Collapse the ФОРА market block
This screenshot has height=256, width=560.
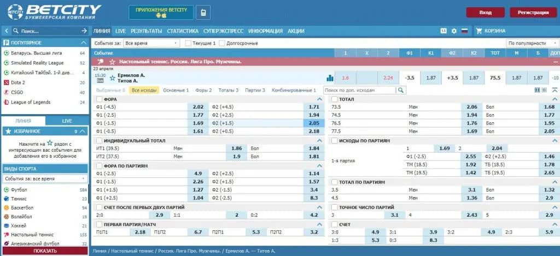tap(319, 99)
